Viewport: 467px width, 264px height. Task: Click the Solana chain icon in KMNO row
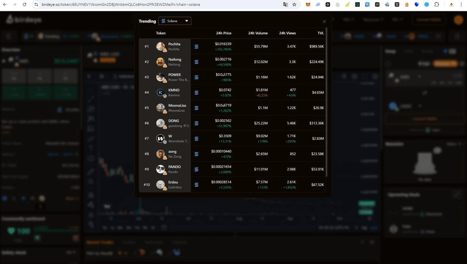tap(197, 93)
